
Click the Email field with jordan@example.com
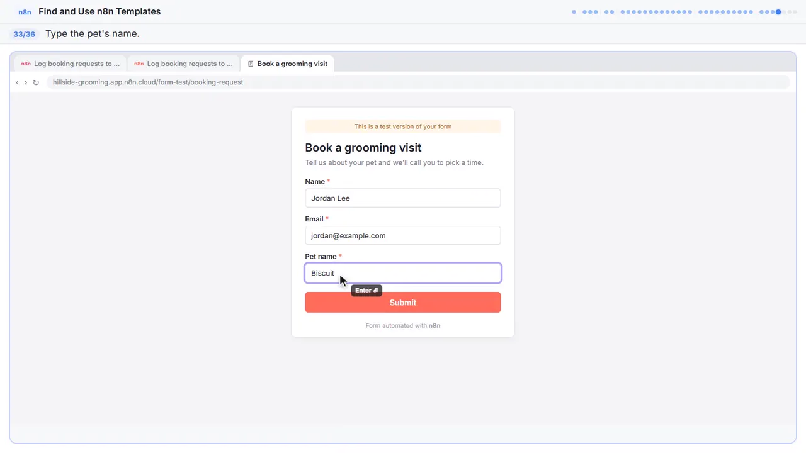403,236
